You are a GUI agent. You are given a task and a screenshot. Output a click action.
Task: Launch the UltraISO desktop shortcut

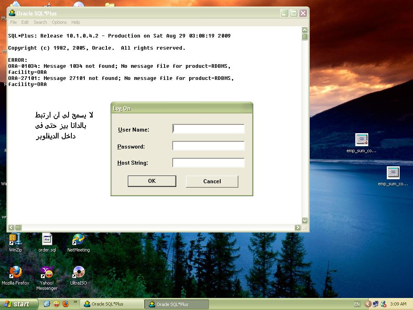pos(78,273)
